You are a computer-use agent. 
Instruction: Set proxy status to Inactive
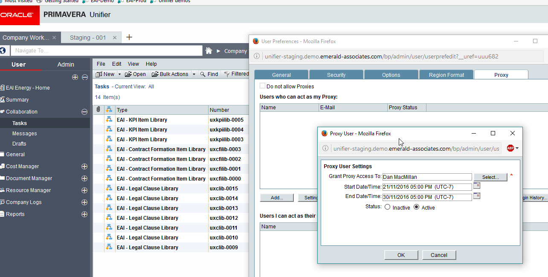[x=388, y=207]
